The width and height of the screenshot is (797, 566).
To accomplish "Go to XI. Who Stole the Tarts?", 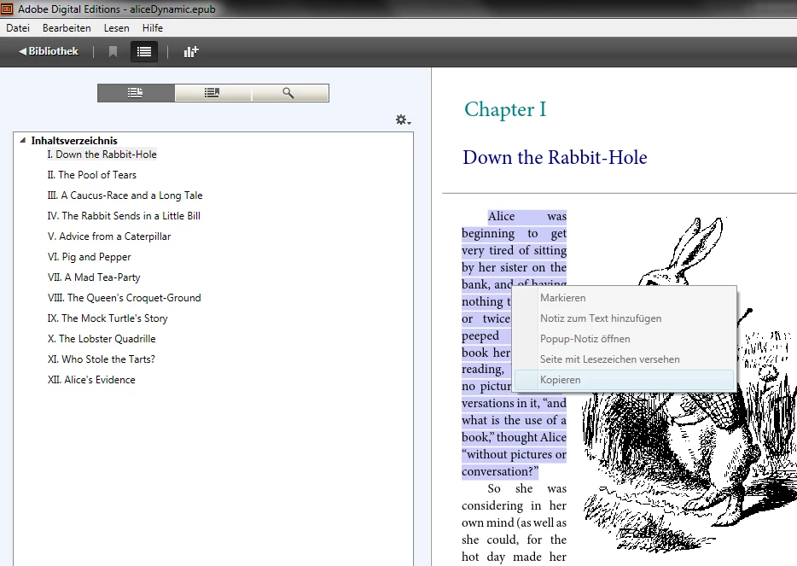I will tap(102, 359).
